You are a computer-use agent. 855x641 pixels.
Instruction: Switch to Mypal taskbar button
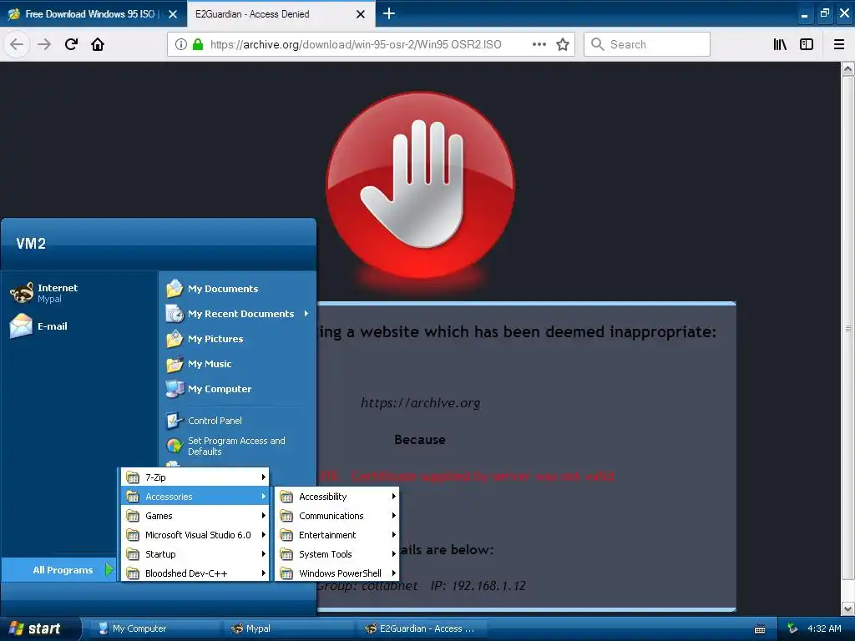(x=288, y=628)
